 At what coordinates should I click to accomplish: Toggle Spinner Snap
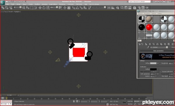85,8
